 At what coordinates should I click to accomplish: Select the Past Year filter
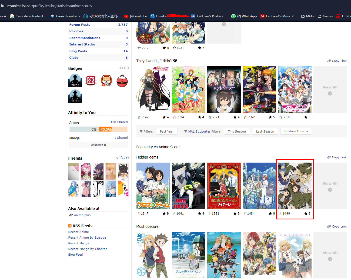pyautogui.click(x=167, y=131)
